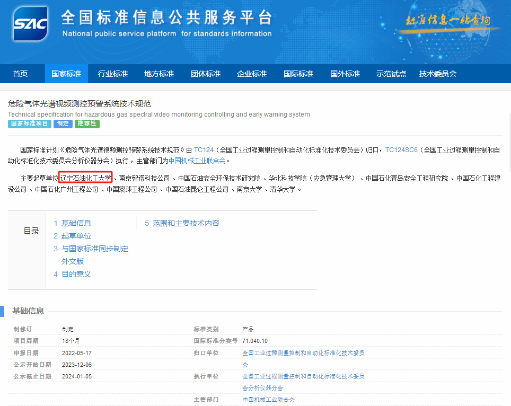Open the 归口单位 committee link in the table
This screenshot has width=511, height=406.
click(x=303, y=359)
